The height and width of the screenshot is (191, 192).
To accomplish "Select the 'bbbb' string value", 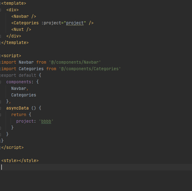I will pos(46,121).
